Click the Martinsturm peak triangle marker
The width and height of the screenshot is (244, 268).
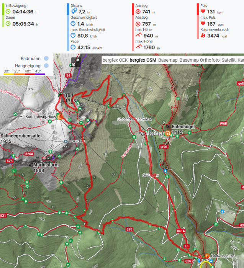pyautogui.click(x=30, y=165)
